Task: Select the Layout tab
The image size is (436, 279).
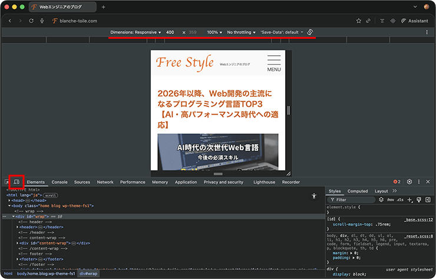Action: [381, 191]
